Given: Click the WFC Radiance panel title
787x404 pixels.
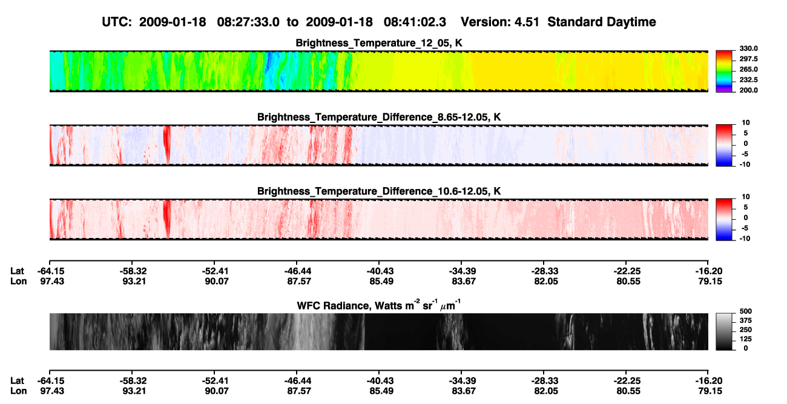Looking at the screenshot, I should 379,305.
